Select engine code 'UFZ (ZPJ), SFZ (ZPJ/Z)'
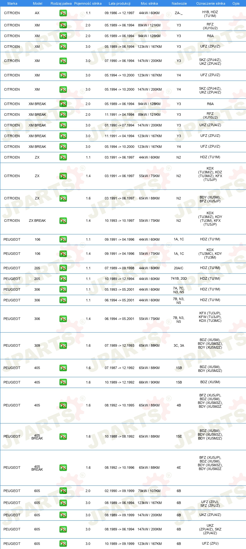 coord(210,504)
